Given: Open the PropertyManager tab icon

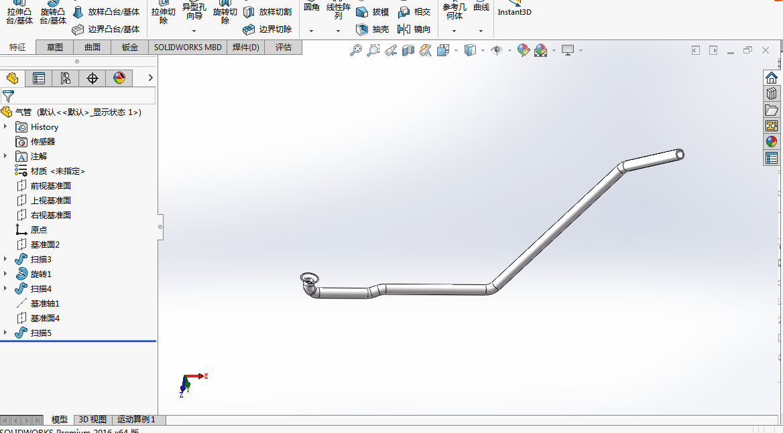Looking at the screenshot, I should pyautogui.click(x=38, y=78).
